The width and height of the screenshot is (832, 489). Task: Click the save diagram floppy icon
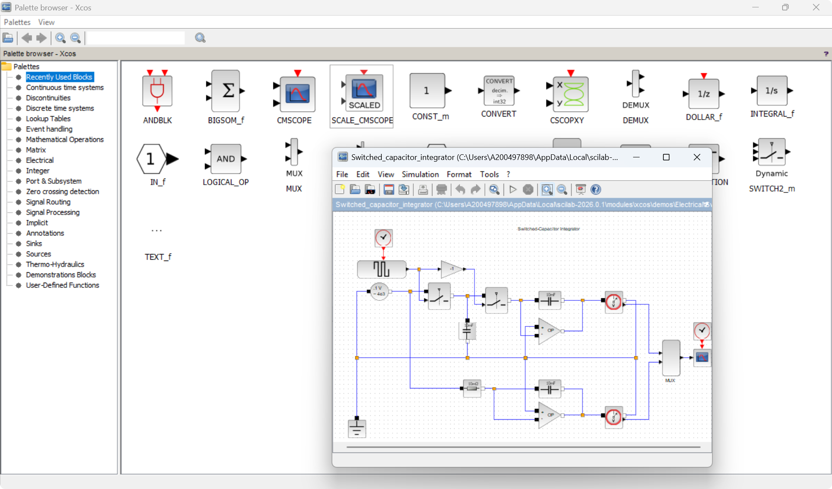[x=389, y=189]
